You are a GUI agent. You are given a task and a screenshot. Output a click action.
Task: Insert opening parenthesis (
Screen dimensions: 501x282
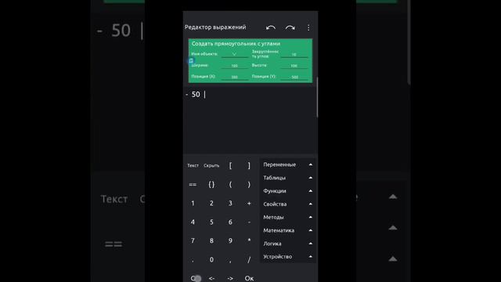coord(230,185)
